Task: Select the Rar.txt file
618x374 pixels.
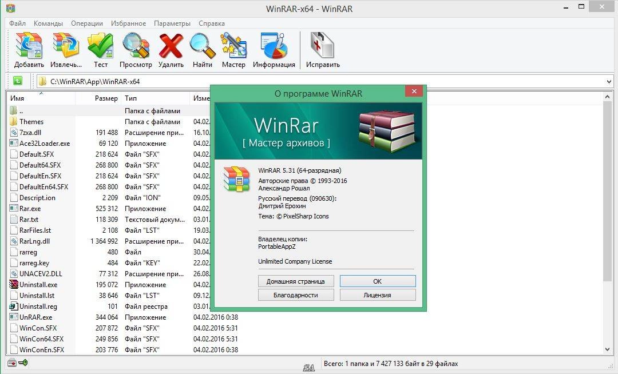Action: [29, 219]
